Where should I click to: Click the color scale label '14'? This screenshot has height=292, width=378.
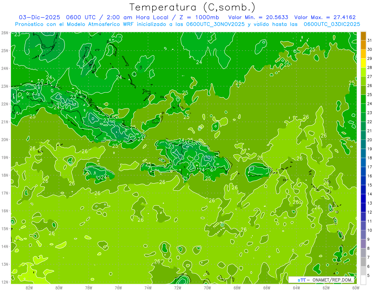(369, 194)
